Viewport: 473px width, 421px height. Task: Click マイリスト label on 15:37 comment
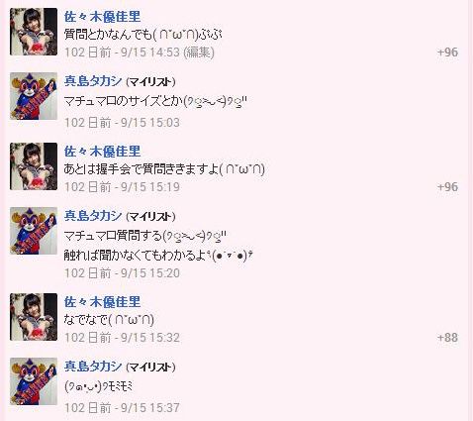150,367
